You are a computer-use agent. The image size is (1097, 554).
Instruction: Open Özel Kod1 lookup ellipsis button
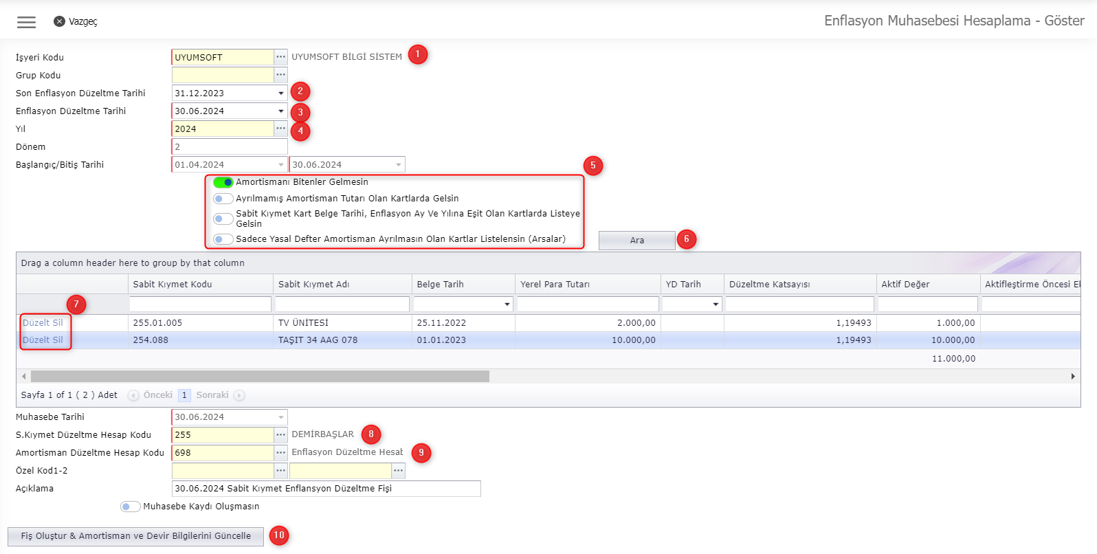pos(280,471)
